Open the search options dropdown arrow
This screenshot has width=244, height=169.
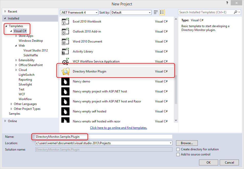pos(239,12)
